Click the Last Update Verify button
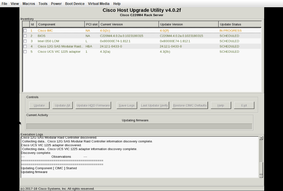Viewport: 283px width, 191px height. (x=154, y=105)
